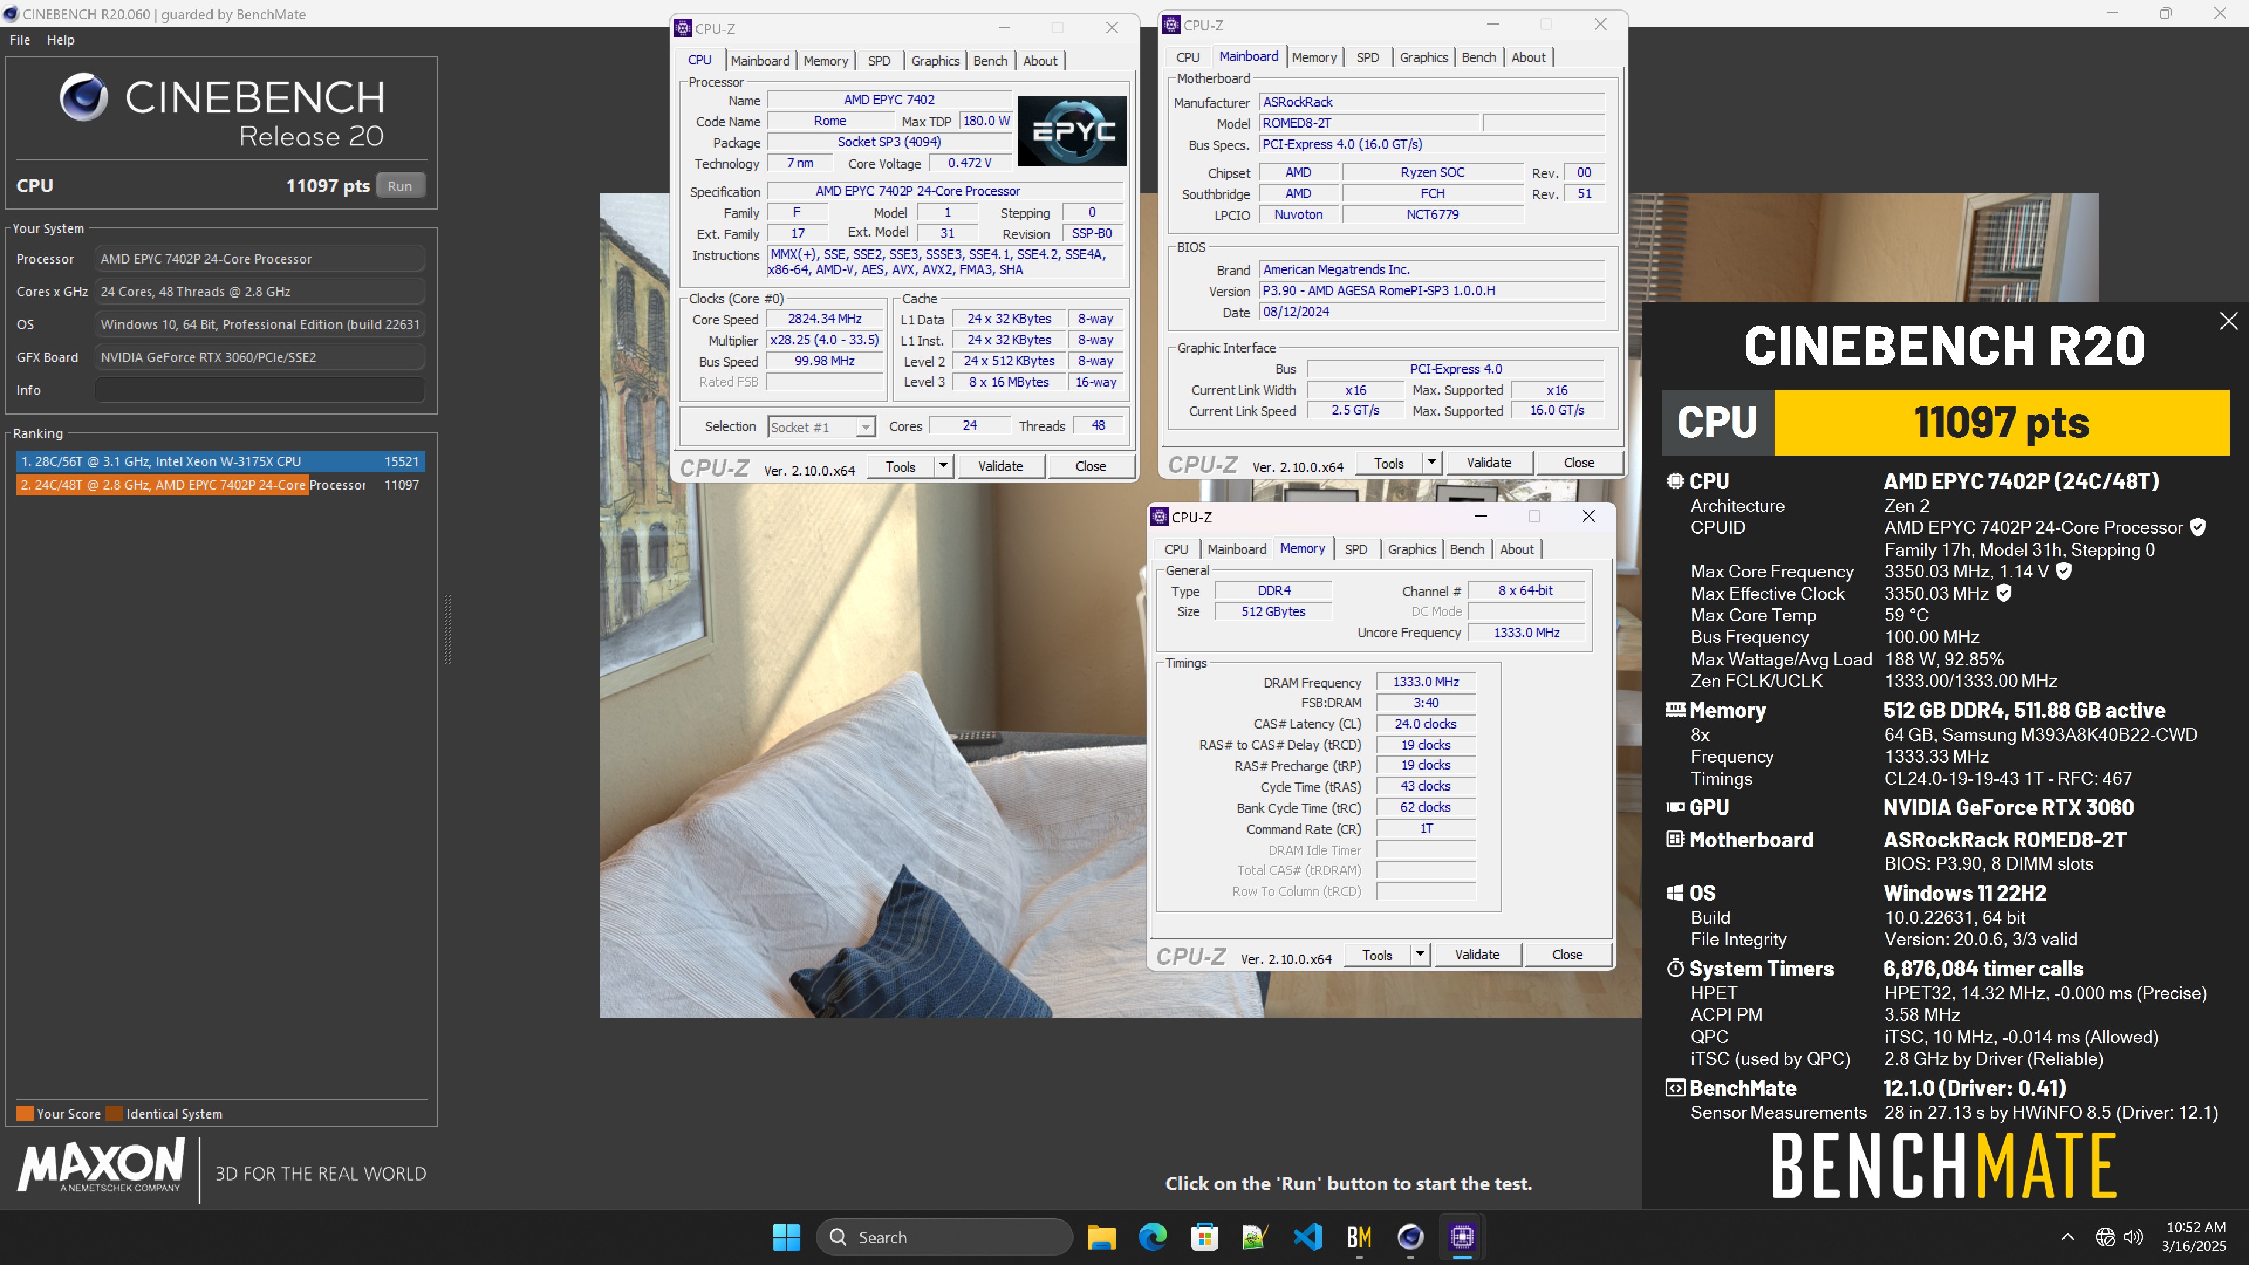Image resolution: width=2249 pixels, height=1265 pixels.
Task: Open the notepad-style taskbar app icon
Action: 1256,1237
